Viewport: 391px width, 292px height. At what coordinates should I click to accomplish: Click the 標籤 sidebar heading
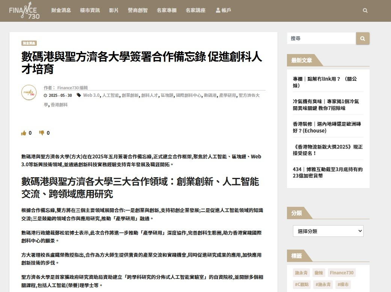point(296,256)
